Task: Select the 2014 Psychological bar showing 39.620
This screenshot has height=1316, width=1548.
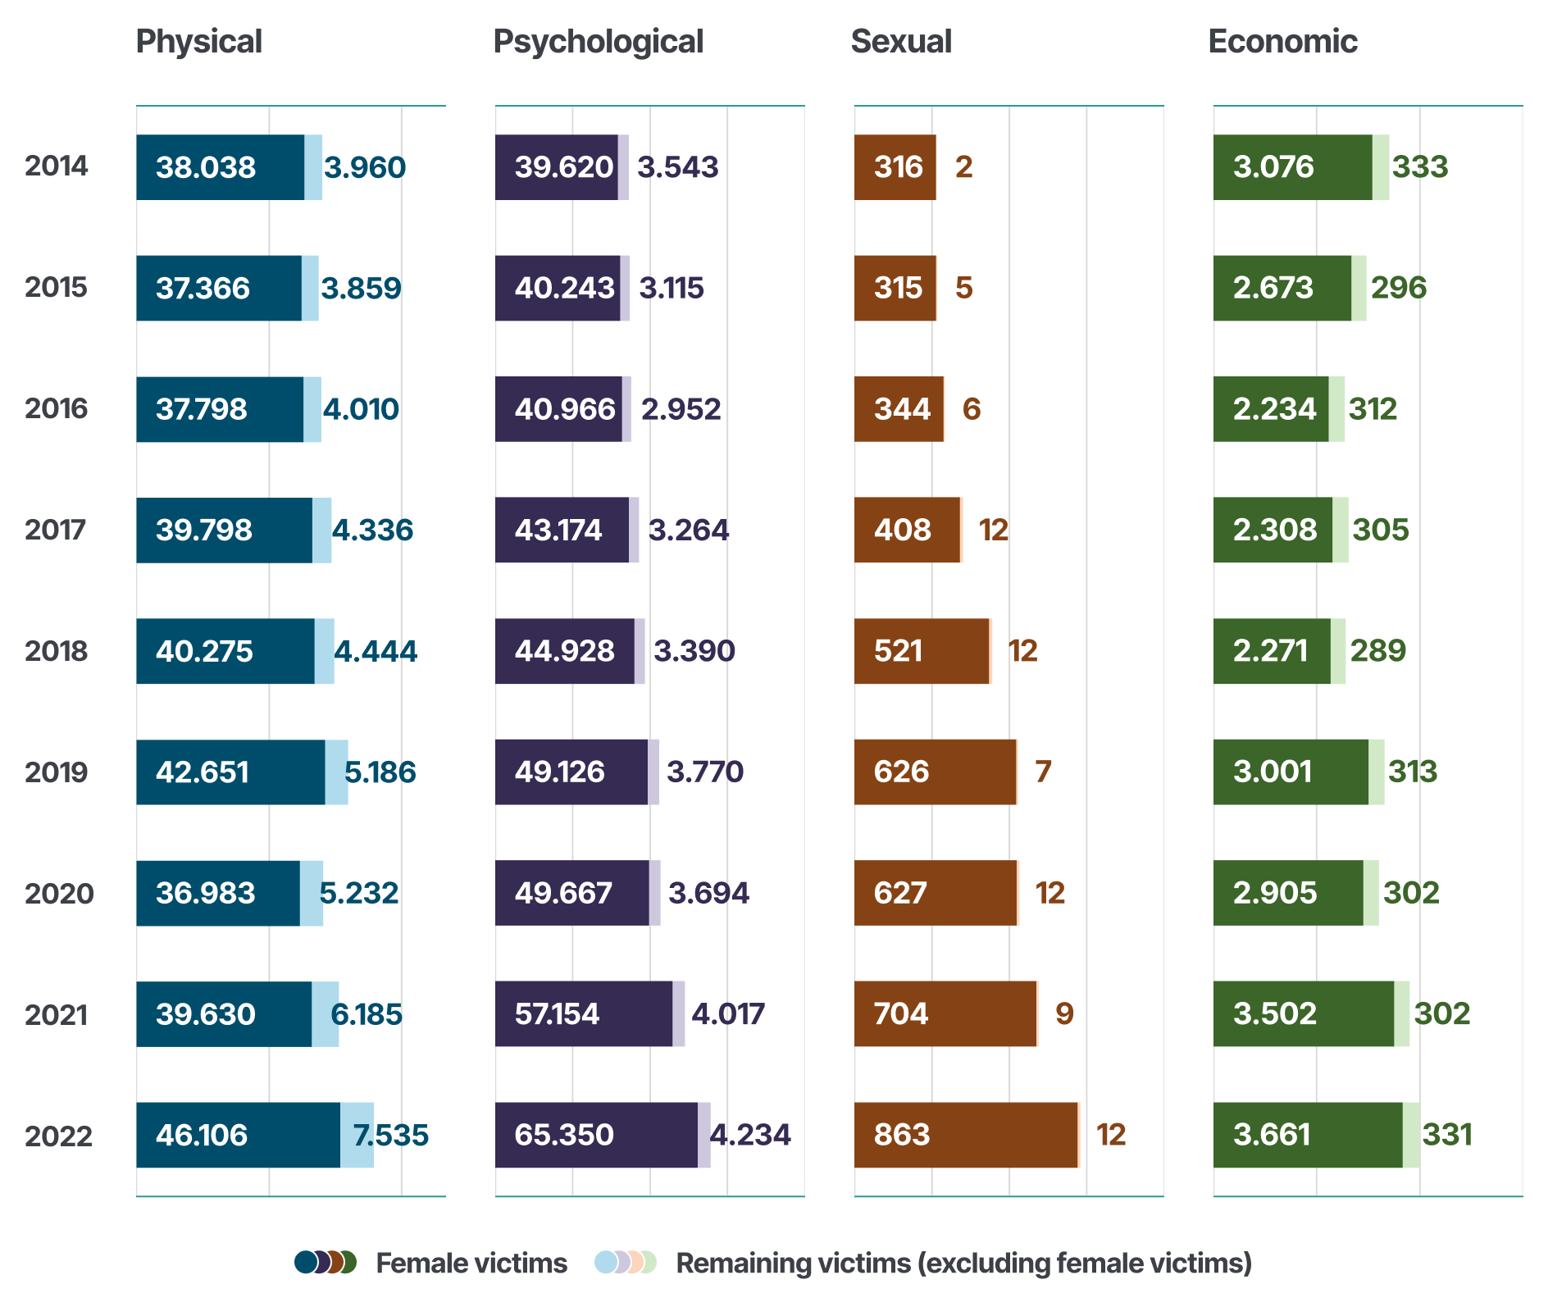Action: point(556,167)
